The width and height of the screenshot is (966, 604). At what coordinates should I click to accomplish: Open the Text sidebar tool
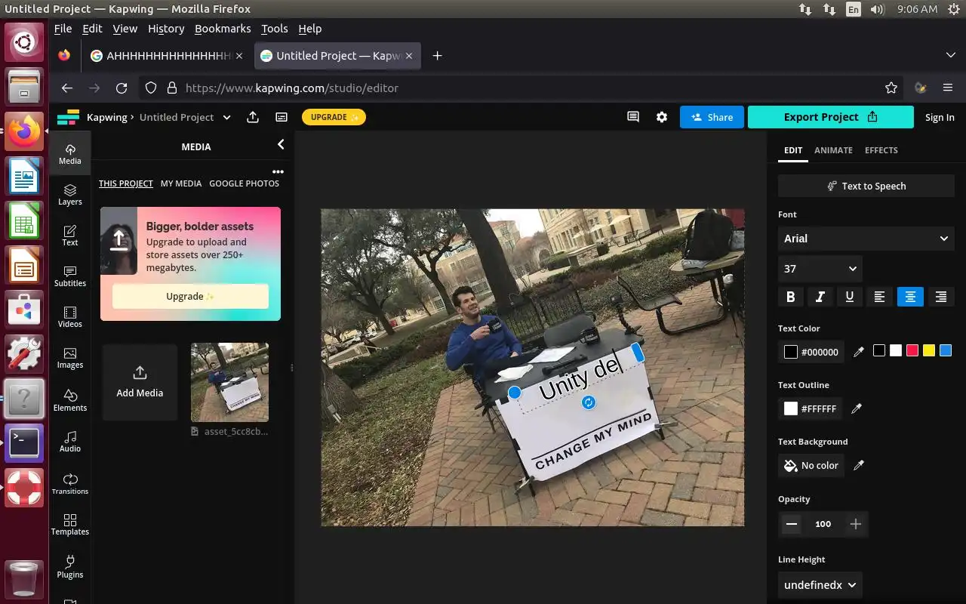click(x=69, y=235)
